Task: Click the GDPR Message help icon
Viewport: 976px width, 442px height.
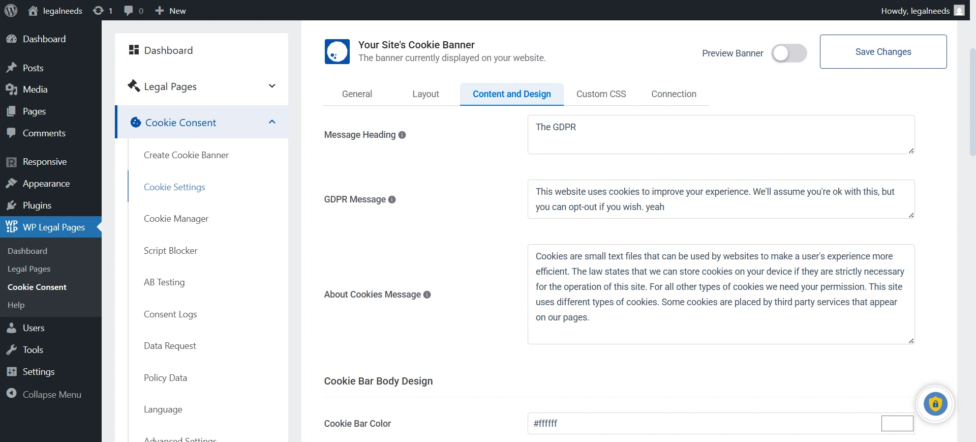Action: [392, 199]
